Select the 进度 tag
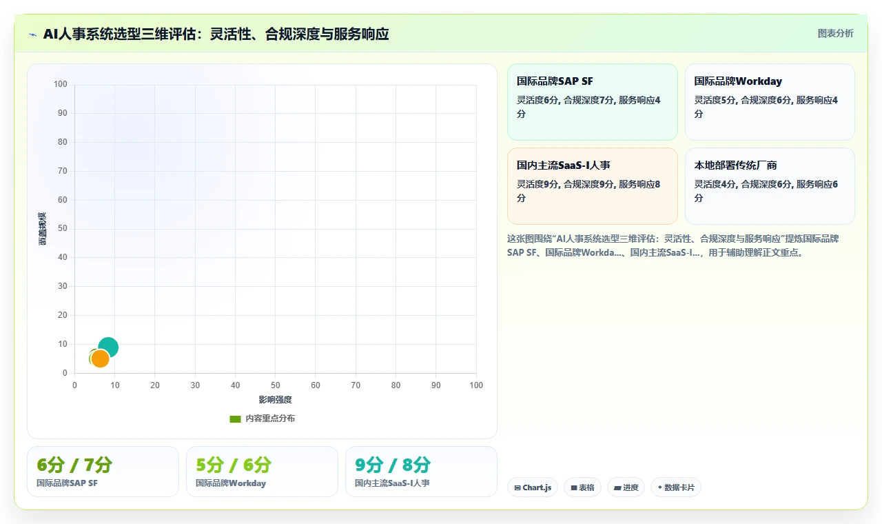 pyautogui.click(x=626, y=487)
